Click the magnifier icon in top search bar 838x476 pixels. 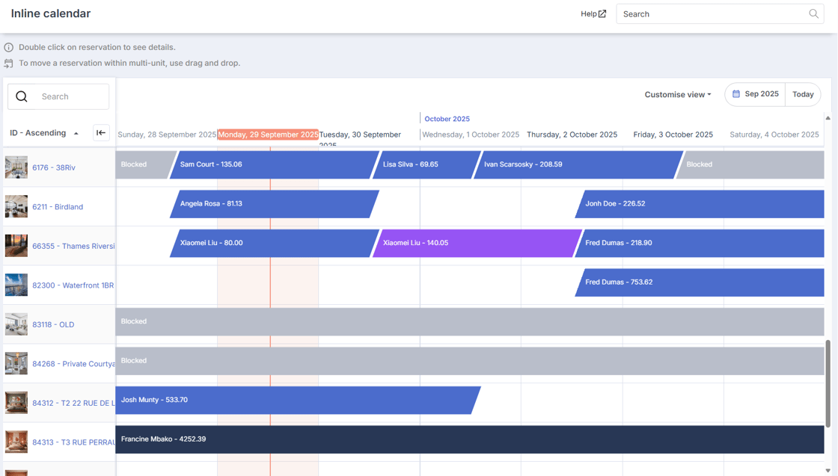tap(813, 14)
